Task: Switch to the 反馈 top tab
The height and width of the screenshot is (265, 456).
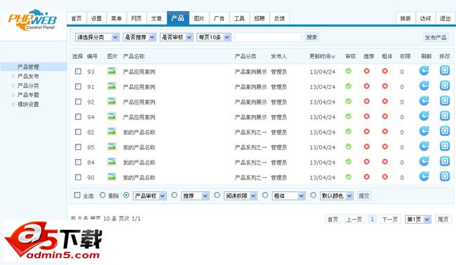Action: point(279,18)
